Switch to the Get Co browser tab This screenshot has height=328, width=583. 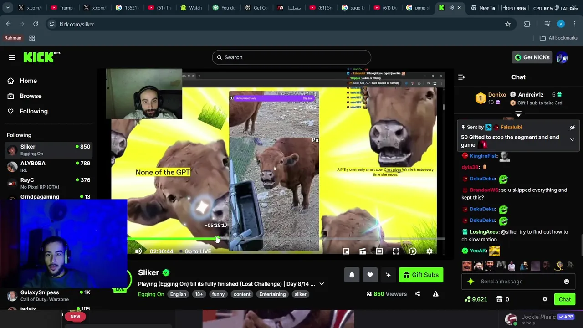[x=256, y=8]
